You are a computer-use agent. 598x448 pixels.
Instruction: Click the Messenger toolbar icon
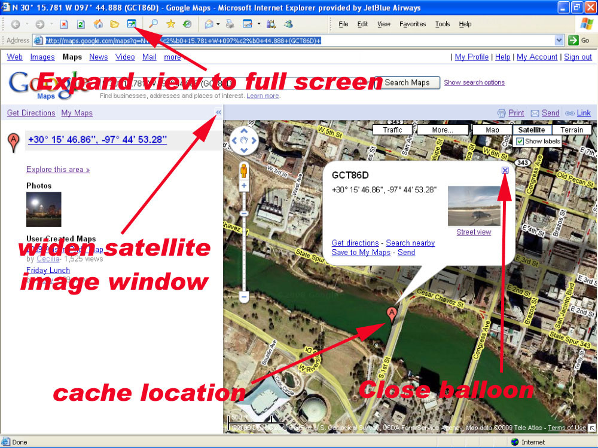pyautogui.click(x=289, y=24)
